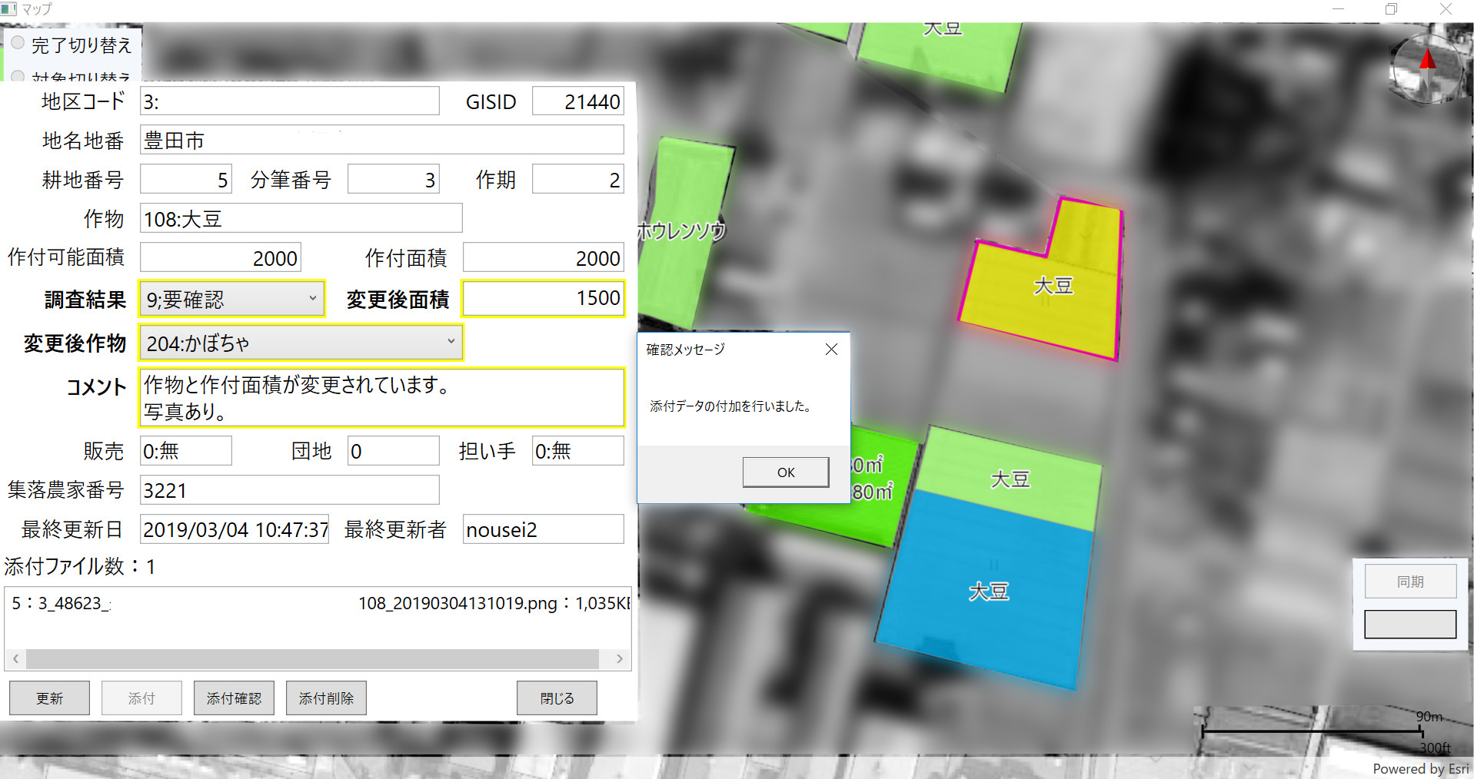Click the 更新 update button
The image size is (1474, 779).
[48, 698]
